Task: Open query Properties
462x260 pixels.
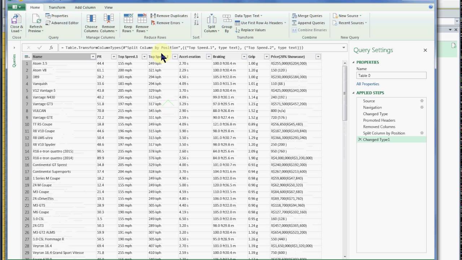Action: click(57, 16)
